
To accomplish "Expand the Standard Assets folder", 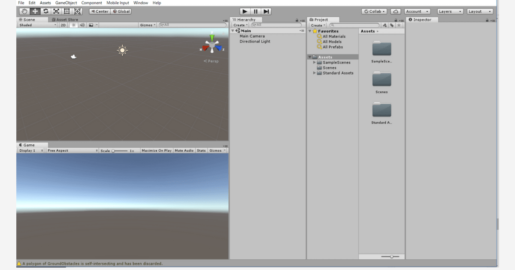I will tap(314, 73).
